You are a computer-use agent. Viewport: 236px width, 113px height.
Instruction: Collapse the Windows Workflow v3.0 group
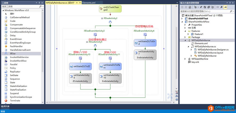click(3, 10)
